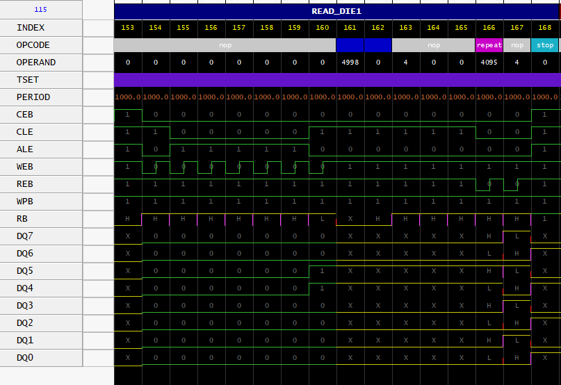Click the READ_DIE1 pattern label bar
Viewport: 561px width, 385px height.
(336, 11)
